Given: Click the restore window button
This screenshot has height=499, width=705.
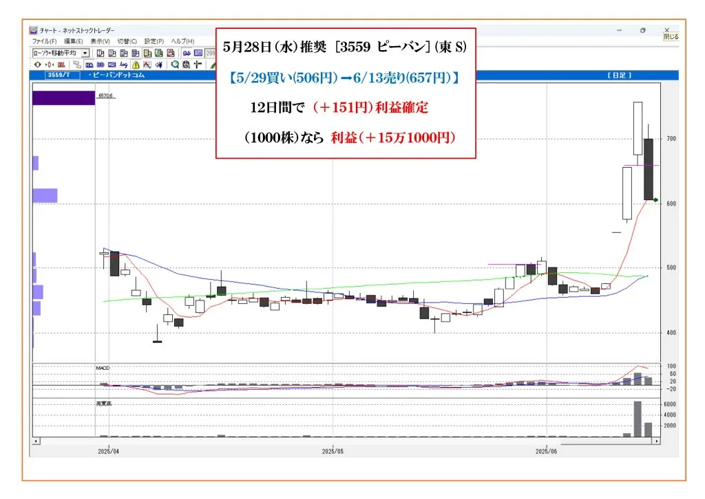Looking at the screenshot, I should 643,30.
